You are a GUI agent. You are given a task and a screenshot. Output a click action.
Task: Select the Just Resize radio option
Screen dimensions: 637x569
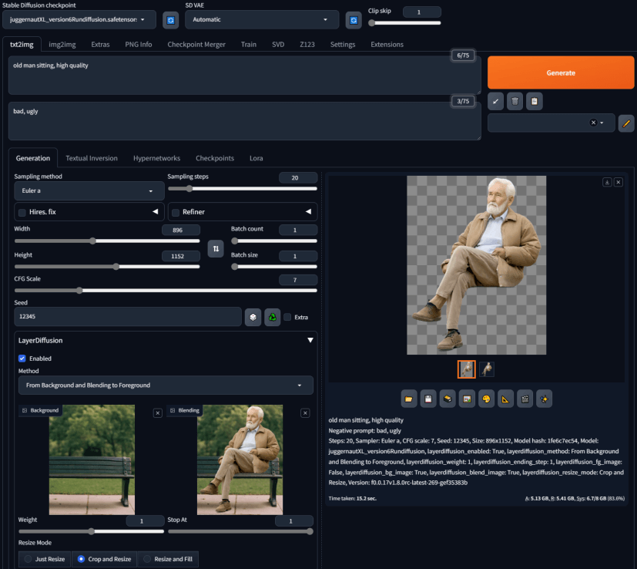click(x=28, y=559)
